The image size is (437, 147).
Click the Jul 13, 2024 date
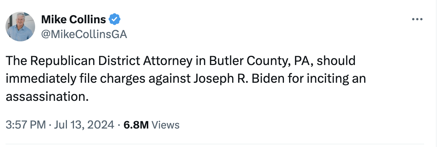[x=84, y=125]
